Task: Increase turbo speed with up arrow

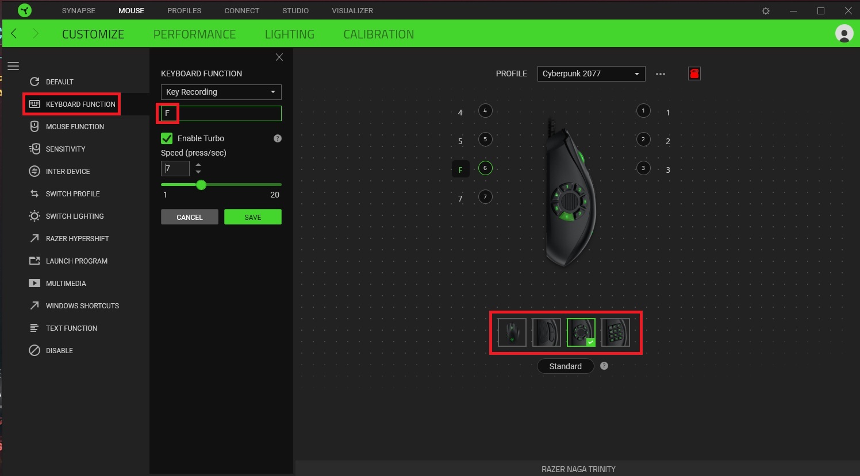Action: pos(198,165)
